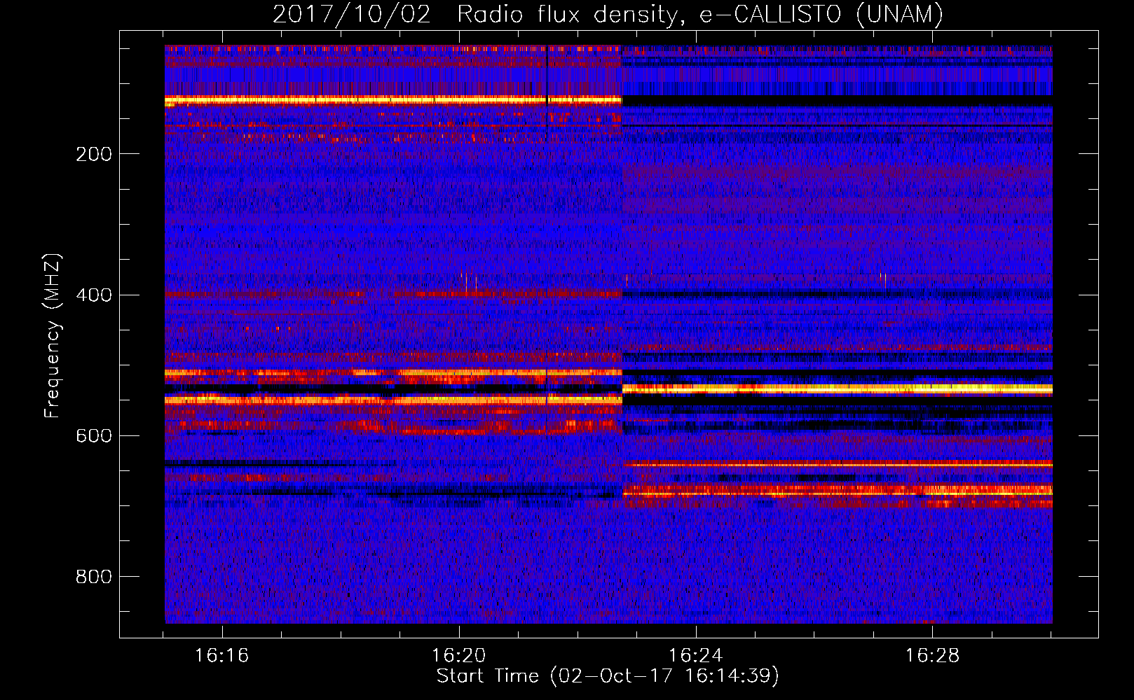Viewport: 1134px width, 700px height.
Task: Click the 800 frequency tick label
Action: tap(94, 577)
